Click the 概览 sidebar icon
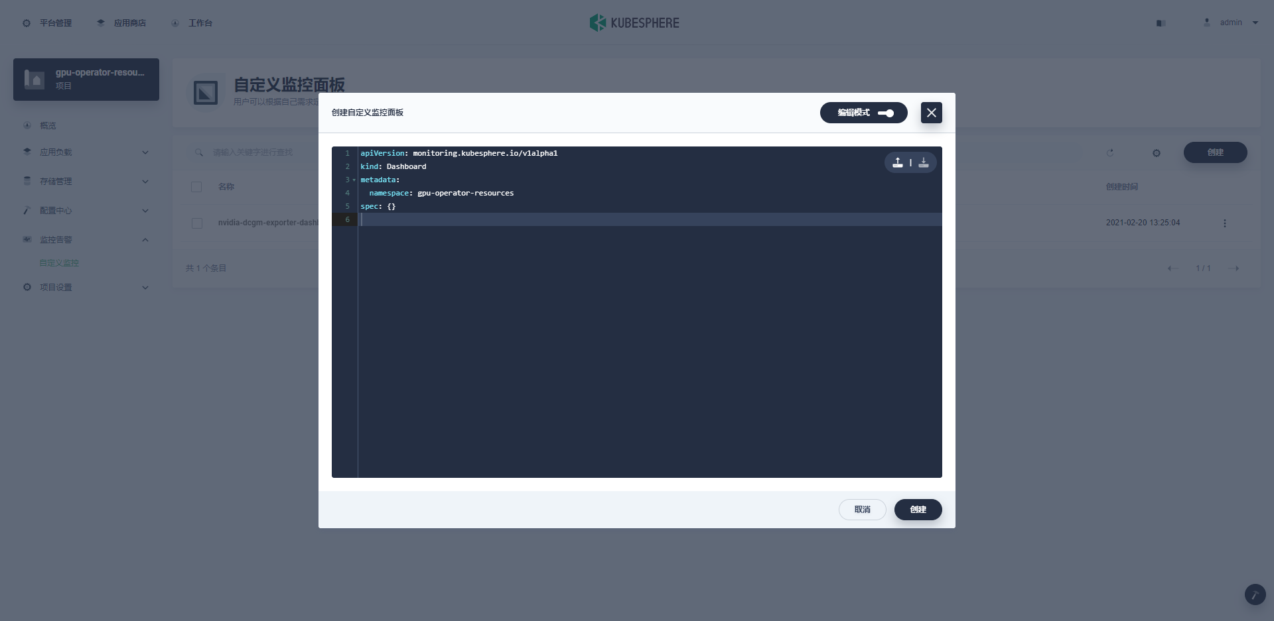Viewport: 1274px width, 621px height. pos(27,125)
